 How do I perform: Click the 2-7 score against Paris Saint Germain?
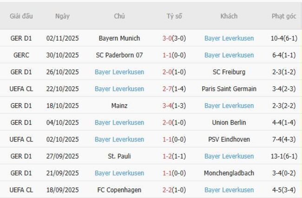[x=167, y=89]
